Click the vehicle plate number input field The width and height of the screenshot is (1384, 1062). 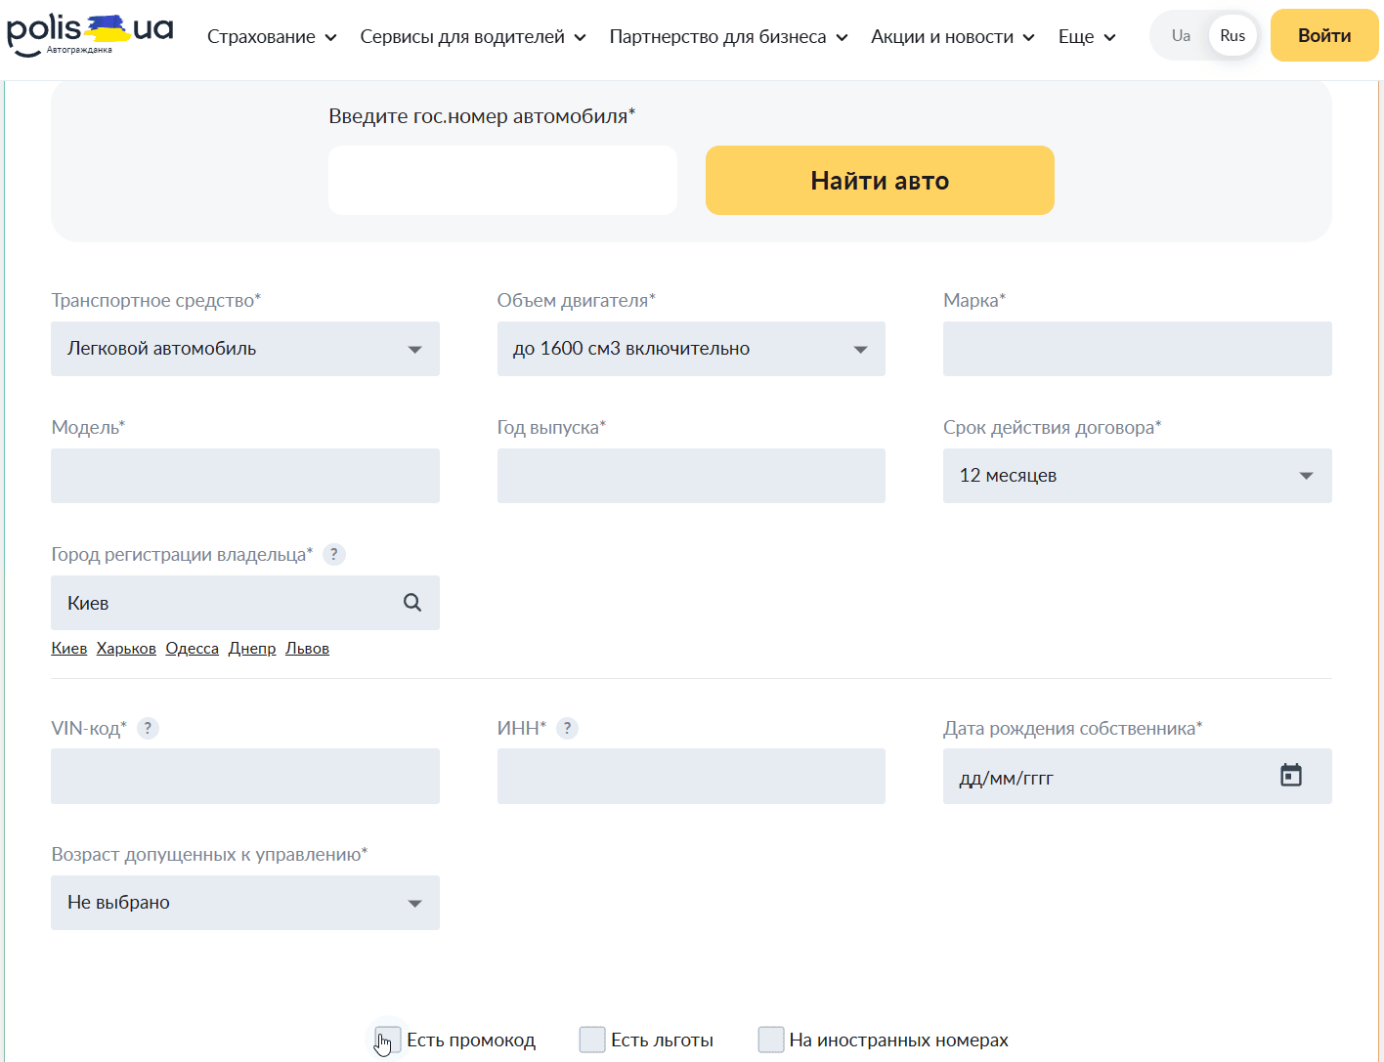click(x=502, y=180)
